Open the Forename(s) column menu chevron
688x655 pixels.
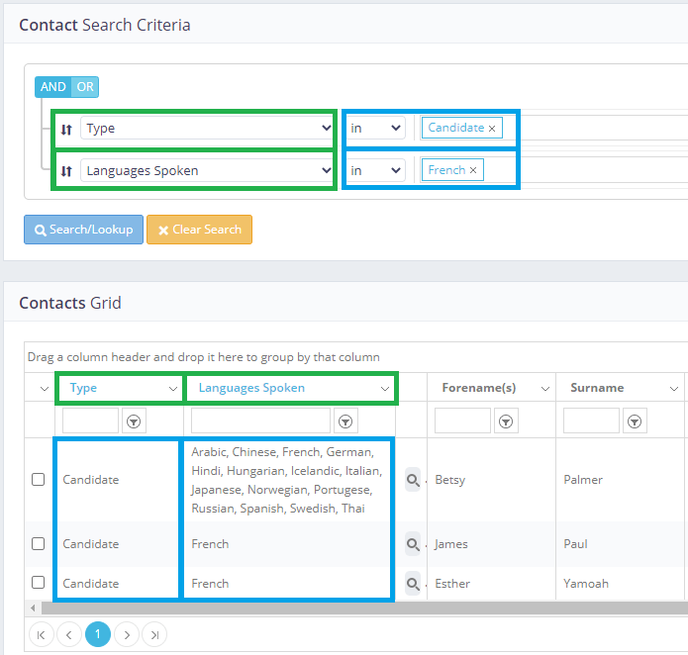click(545, 389)
